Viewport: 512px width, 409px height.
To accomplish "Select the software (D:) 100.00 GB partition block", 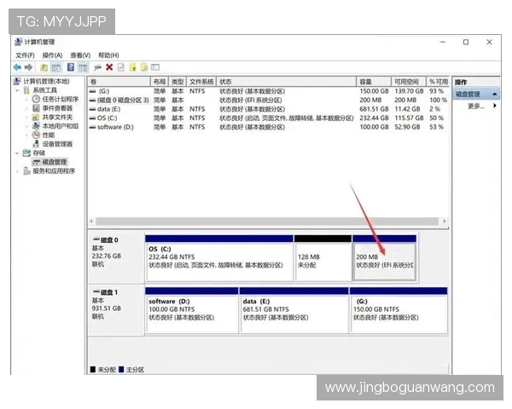I will tap(192, 310).
